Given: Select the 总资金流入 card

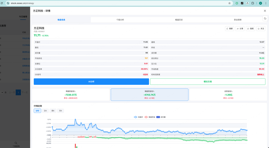Looking at the screenshot, I should coord(228,95).
